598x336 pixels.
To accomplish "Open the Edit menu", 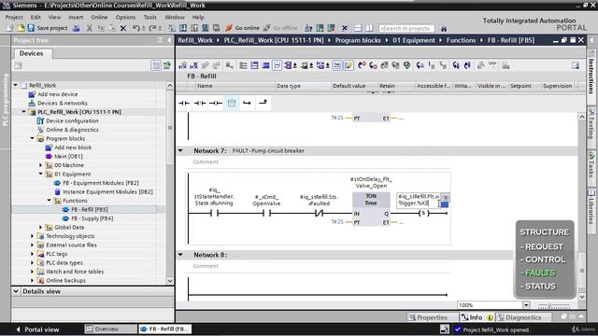I will (x=36, y=17).
